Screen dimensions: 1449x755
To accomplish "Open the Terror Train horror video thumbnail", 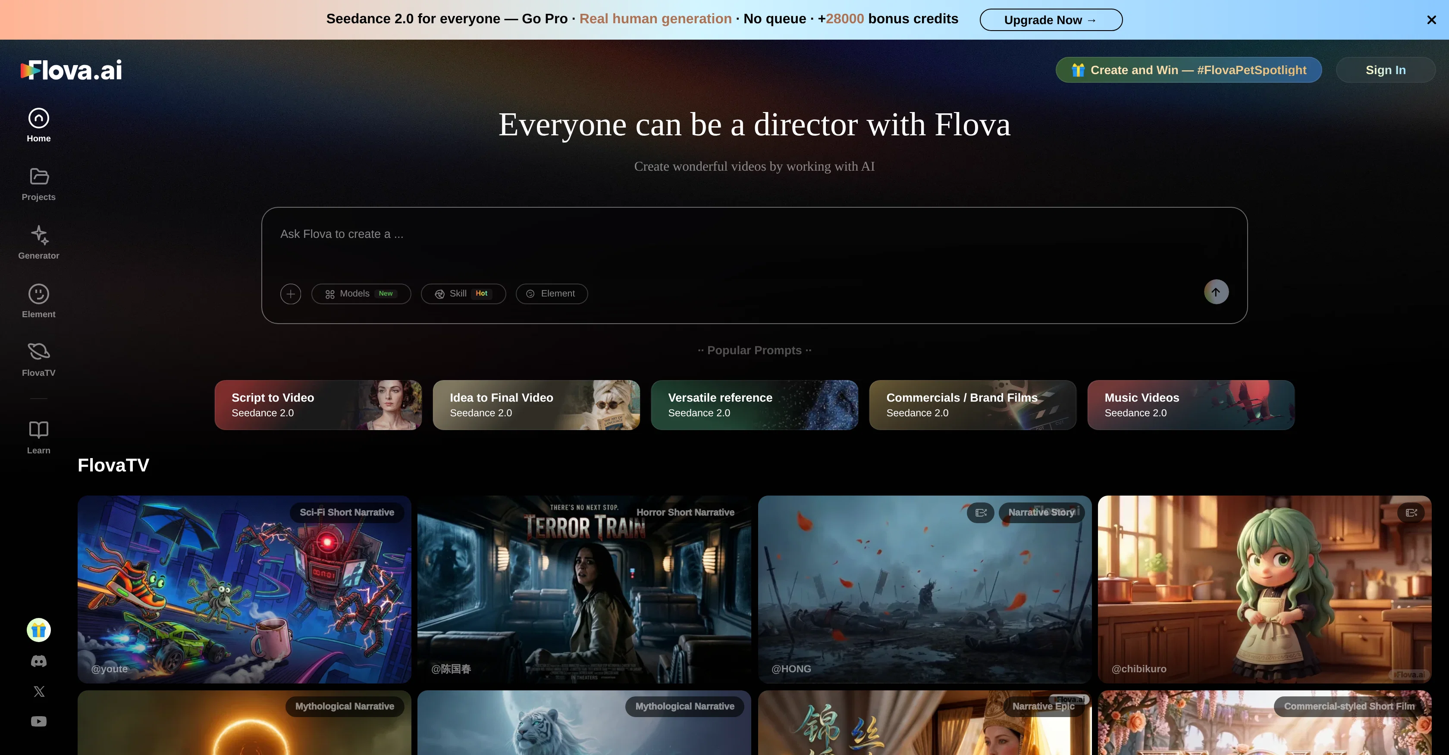I will coord(584,589).
